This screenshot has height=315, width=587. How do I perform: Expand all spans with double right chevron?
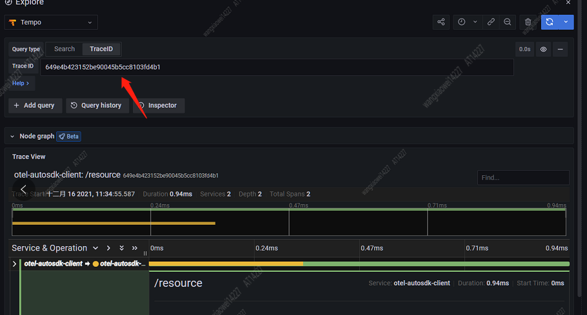click(x=134, y=248)
